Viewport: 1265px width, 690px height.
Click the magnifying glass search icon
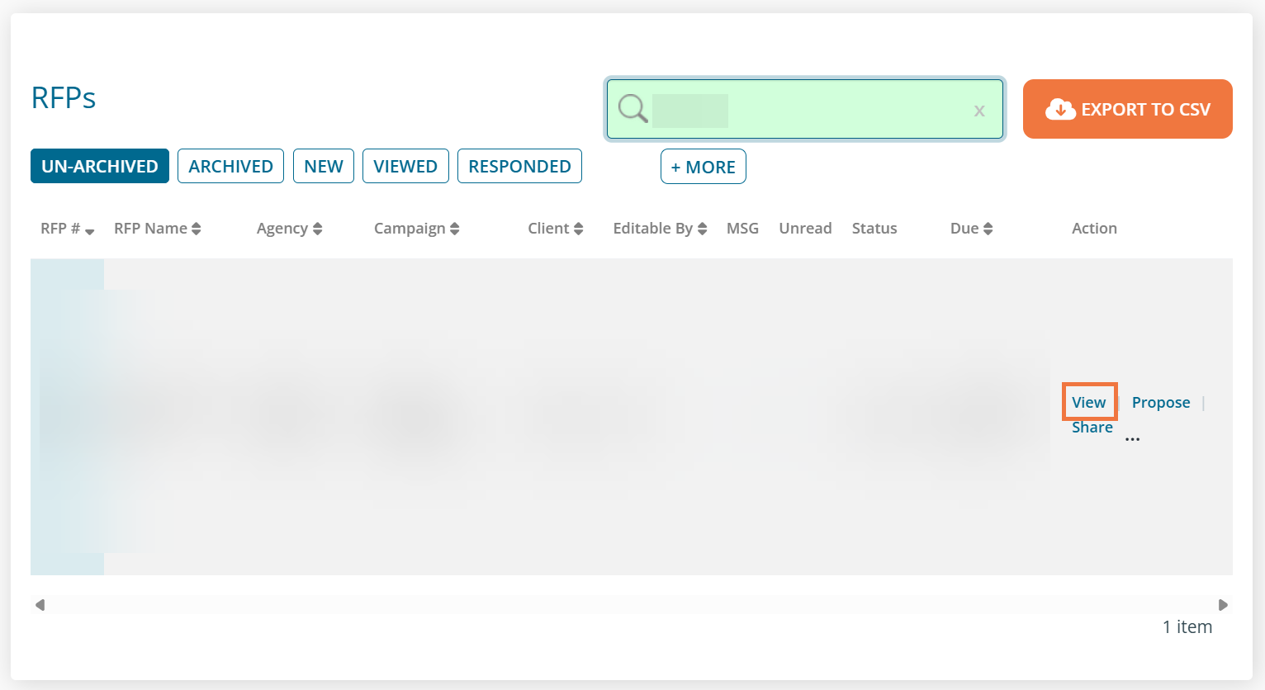coord(632,108)
